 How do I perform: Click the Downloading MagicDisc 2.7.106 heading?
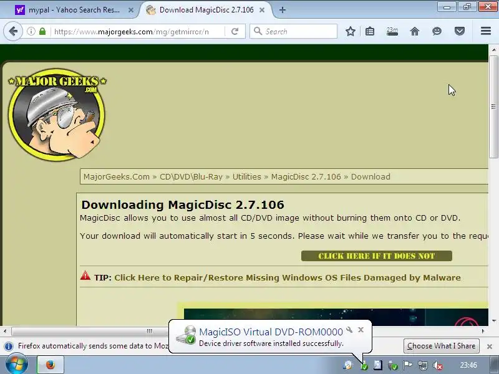pyautogui.click(x=183, y=205)
